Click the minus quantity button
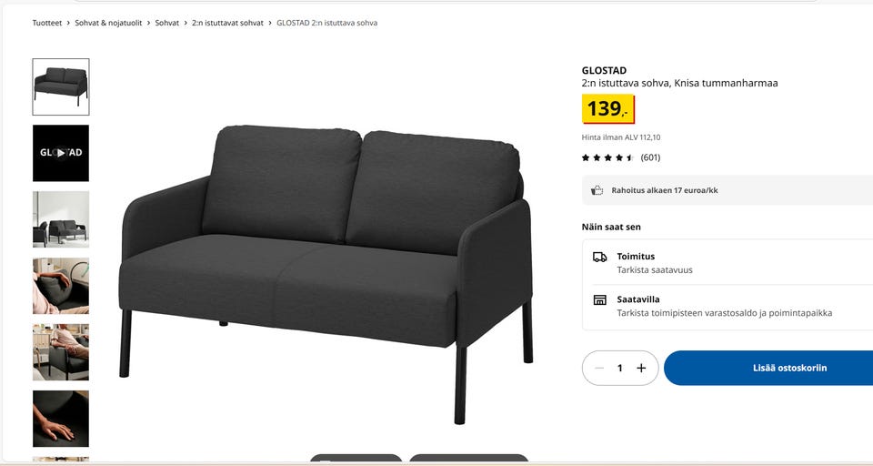The image size is (873, 466). tap(599, 368)
